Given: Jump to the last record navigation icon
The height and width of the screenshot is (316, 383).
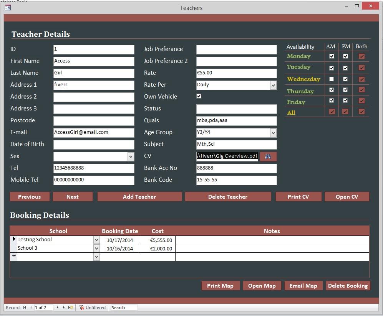Looking at the screenshot, I should tap(64, 307).
